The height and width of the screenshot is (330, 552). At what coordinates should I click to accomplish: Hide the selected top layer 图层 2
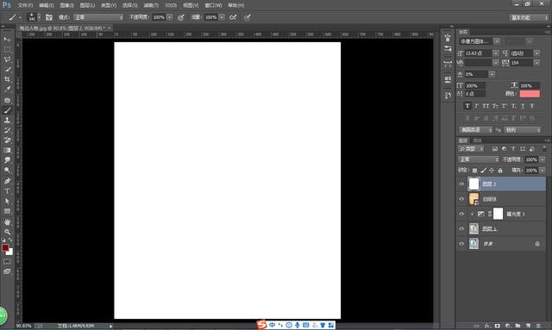[x=461, y=184]
